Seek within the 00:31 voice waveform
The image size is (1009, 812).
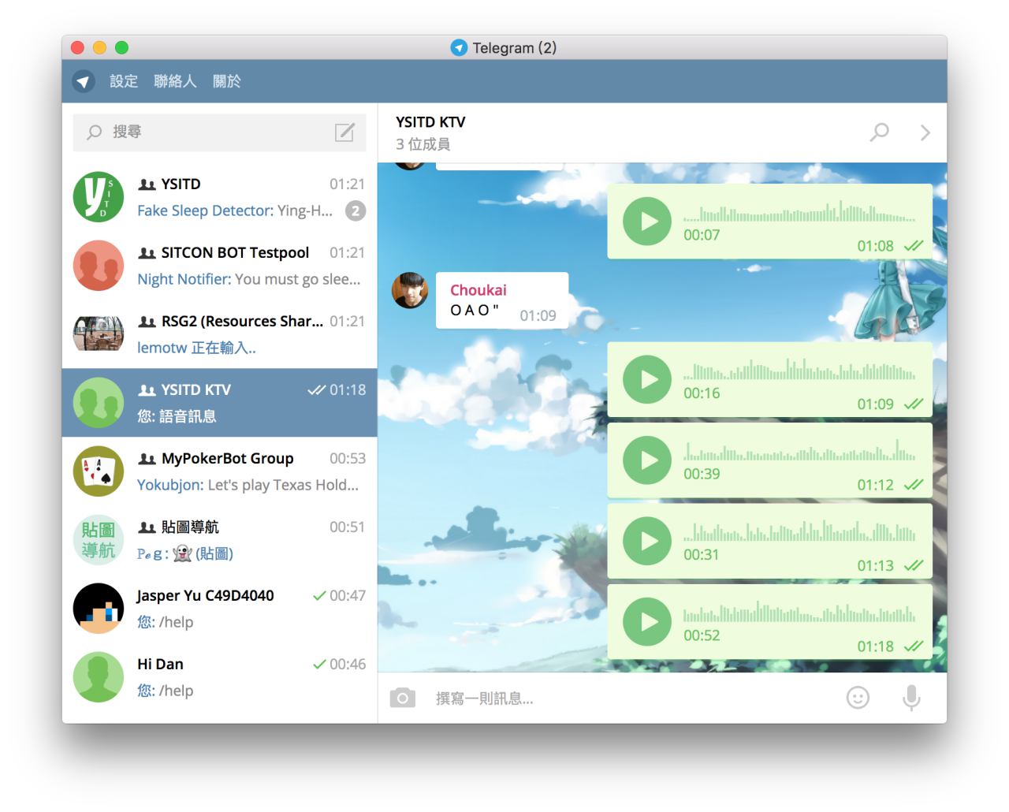click(x=799, y=531)
